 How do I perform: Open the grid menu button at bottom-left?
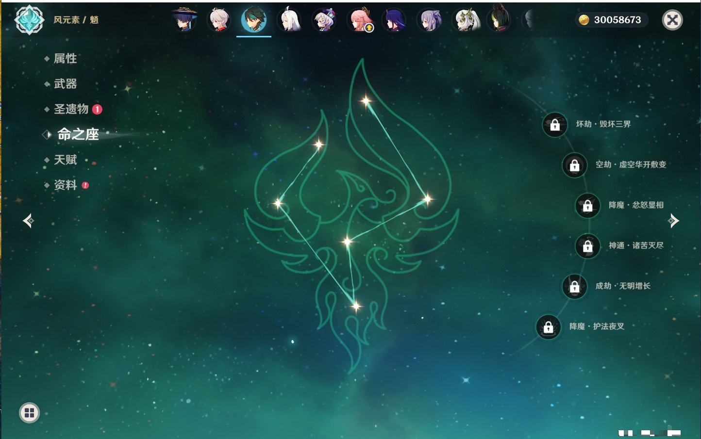[29, 413]
